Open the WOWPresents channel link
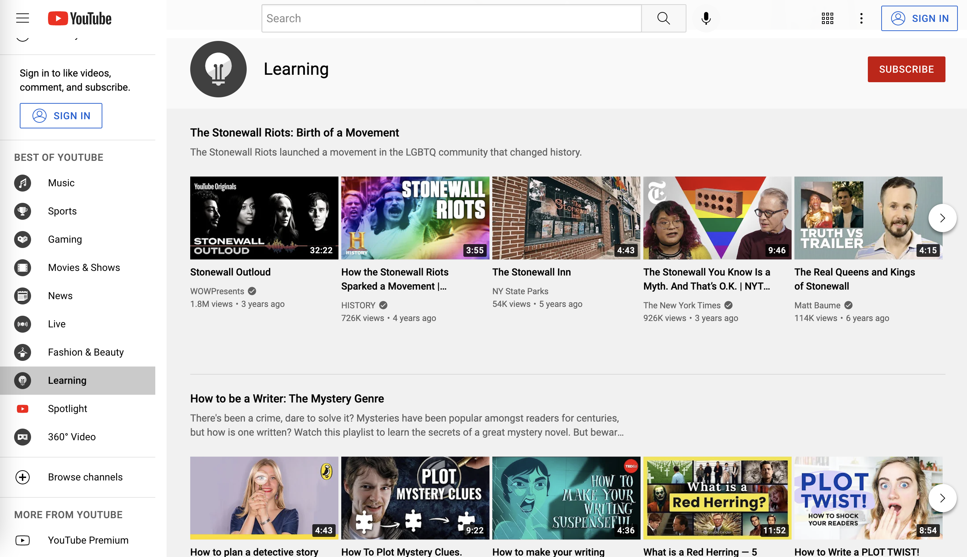Image resolution: width=967 pixels, height=557 pixels. point(217,291)
